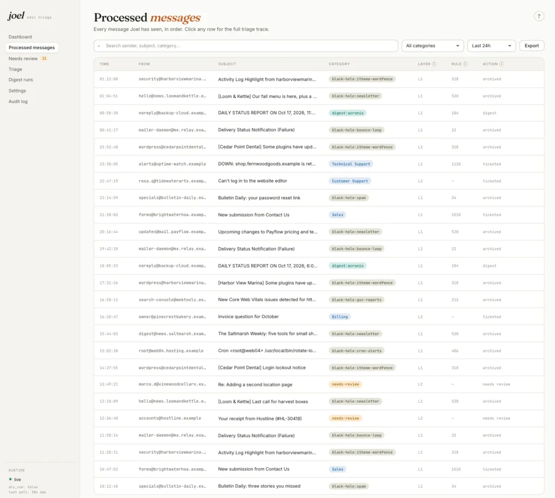The image size is (555, 498).
Task: Open the All categories dropdown
Action: pyautogui.click(x=433, y=46)
